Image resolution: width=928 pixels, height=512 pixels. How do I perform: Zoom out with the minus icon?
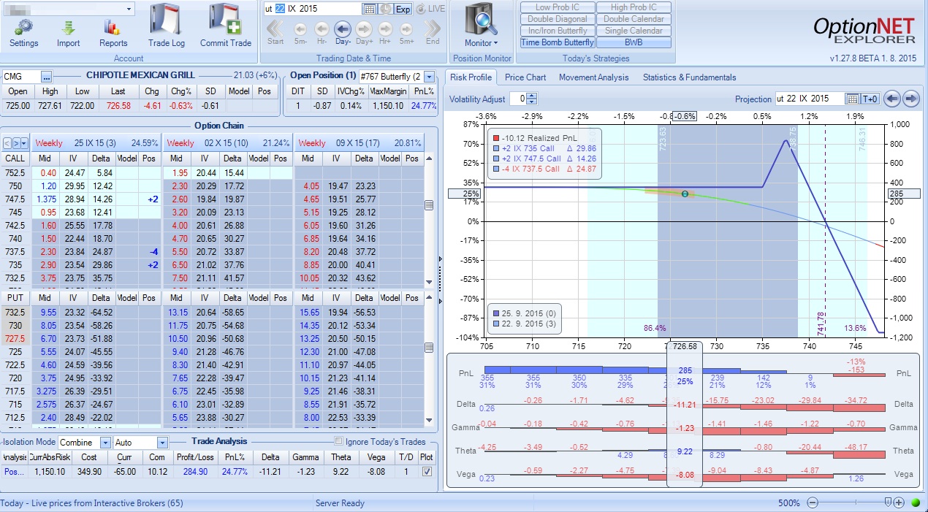[x=811, y=503]
